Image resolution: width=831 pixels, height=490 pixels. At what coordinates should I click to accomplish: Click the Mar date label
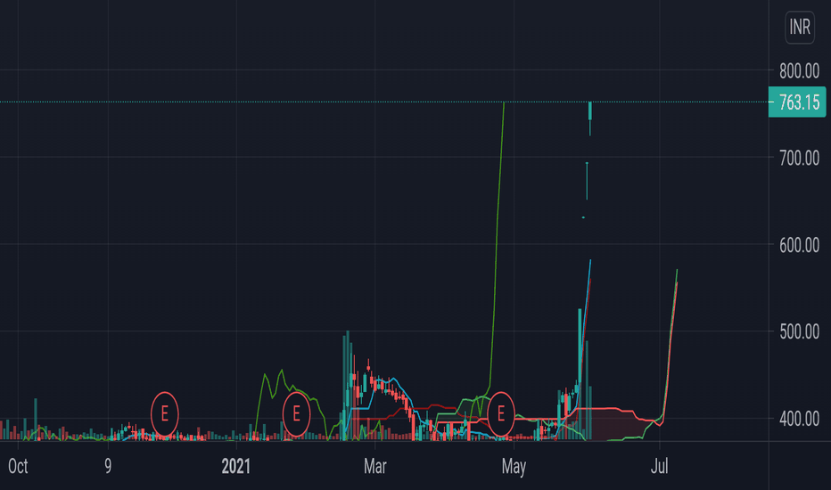point(375,466)
